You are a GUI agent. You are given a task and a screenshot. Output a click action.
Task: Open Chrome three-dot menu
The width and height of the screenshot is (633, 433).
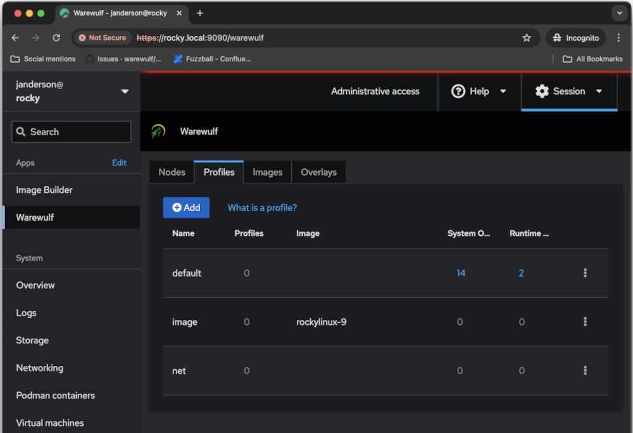coord(618,37)
